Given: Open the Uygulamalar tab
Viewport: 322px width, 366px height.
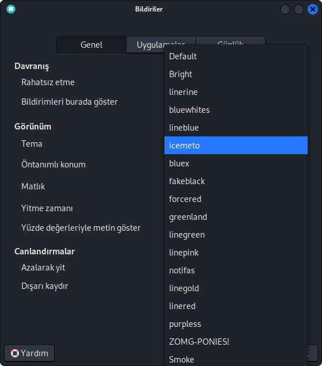Looking at the screenshot, I should click(145, 45).
